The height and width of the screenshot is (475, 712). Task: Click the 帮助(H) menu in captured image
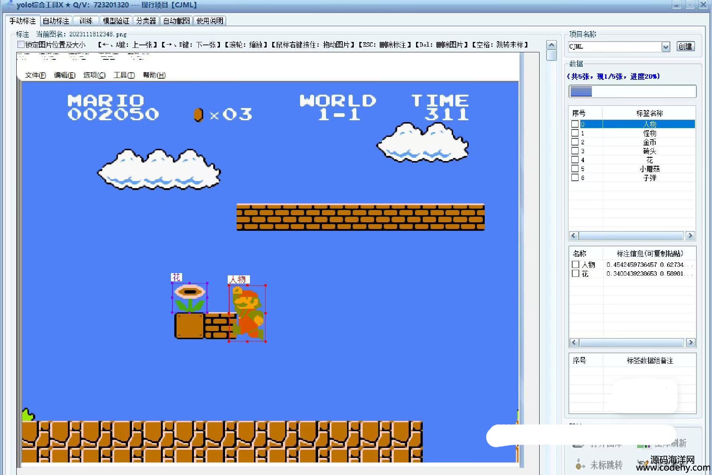click(154, 75)
